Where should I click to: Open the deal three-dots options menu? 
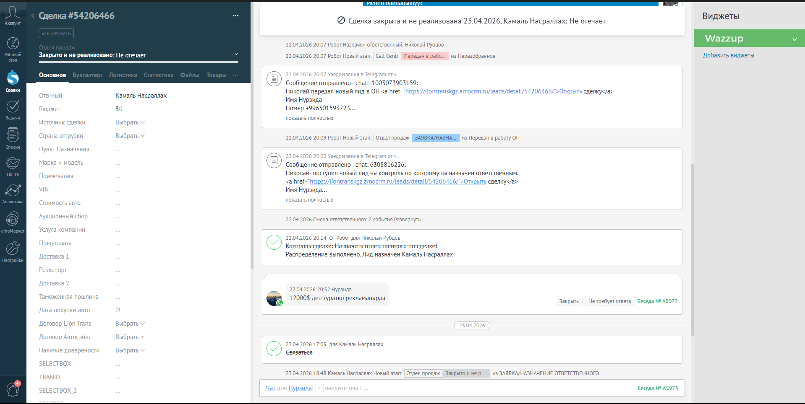(x=235, y=16)
